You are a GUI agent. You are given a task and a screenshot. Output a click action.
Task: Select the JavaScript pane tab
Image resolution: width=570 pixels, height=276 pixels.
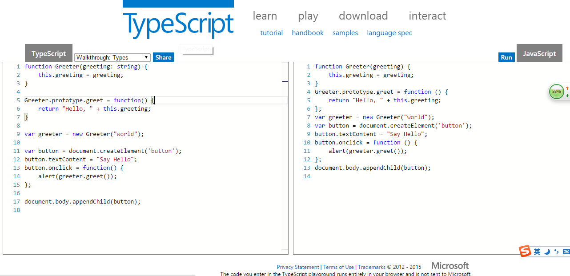point(539,53)
